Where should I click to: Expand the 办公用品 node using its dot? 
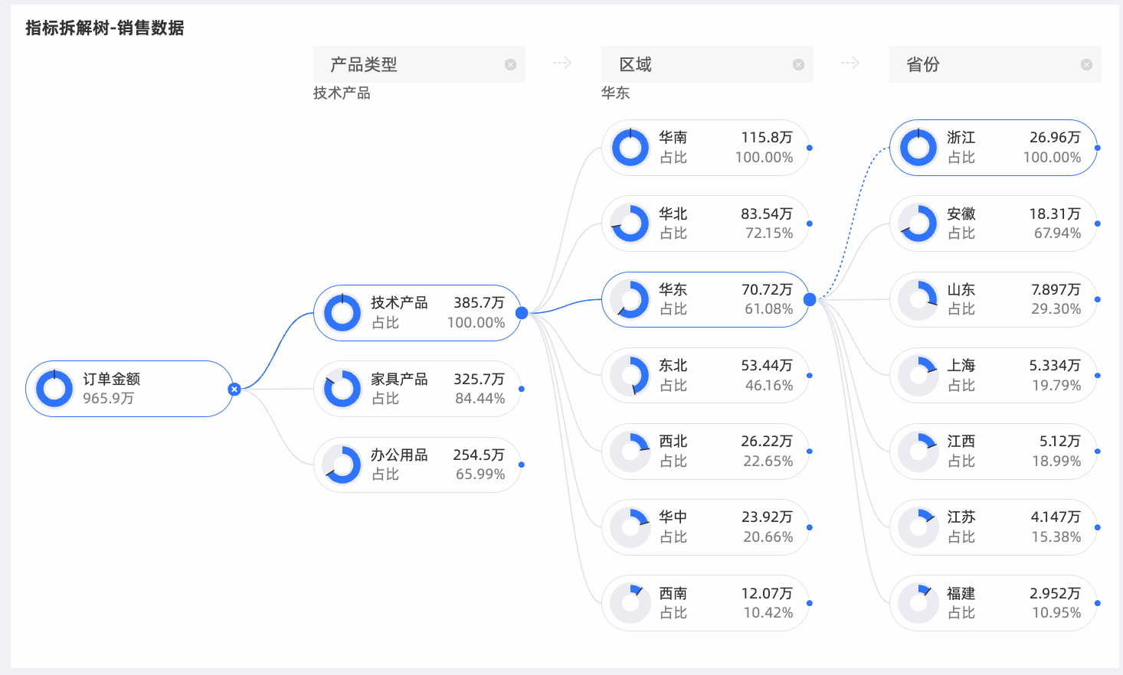[522, 465]
